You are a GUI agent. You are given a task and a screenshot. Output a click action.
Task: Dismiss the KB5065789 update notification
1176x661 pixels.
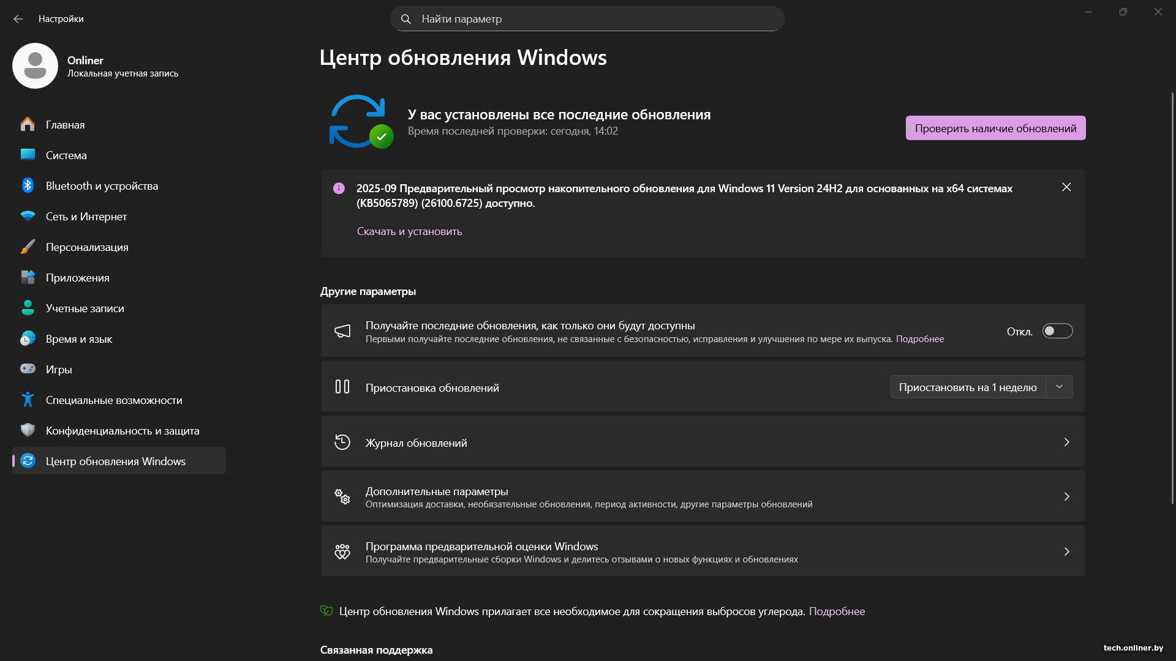point(1066,187)
